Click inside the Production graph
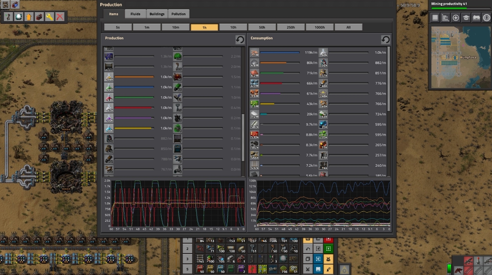Screen dimensions: 492x275 click(x=178, y=203)
